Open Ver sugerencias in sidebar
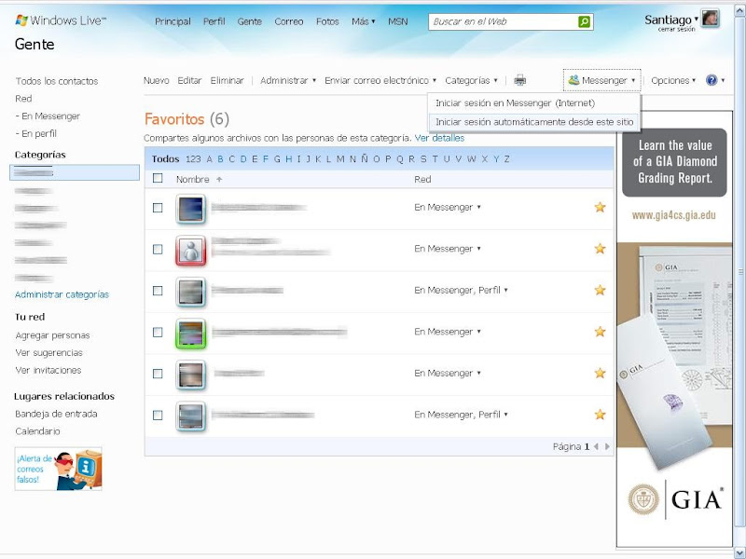The height and width of the screenshot is (559, 746). (48, 353)
